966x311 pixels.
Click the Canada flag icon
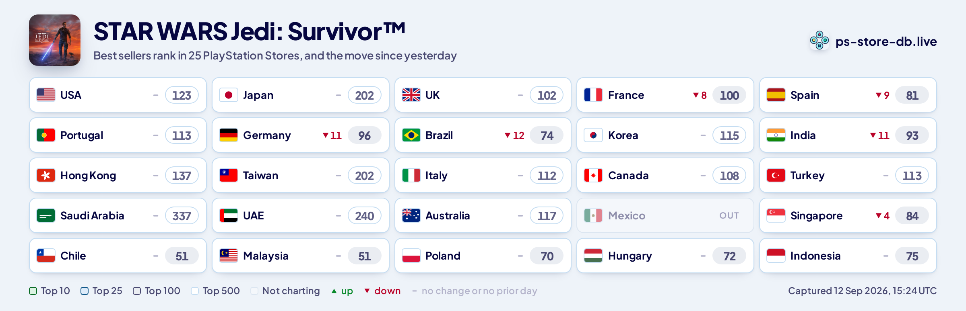[x=593, y=175]
